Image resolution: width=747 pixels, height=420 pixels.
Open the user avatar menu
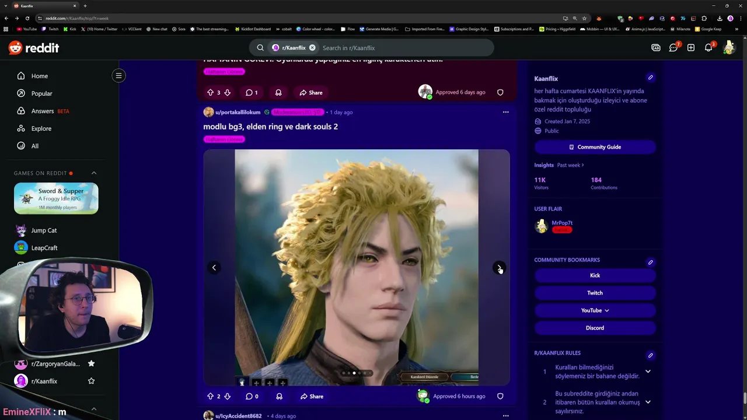728,48
